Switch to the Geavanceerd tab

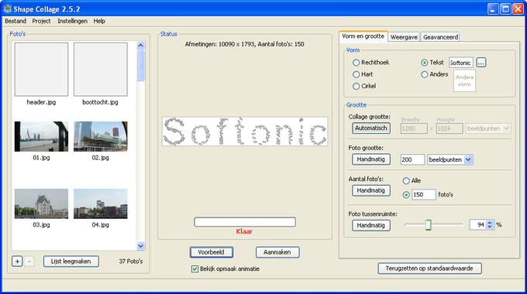pyautogui.click(x=440, y=37)
